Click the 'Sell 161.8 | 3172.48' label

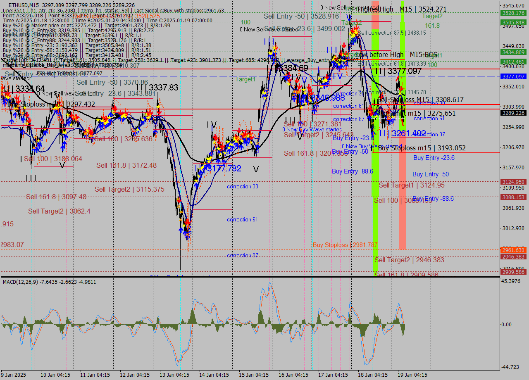126,165
